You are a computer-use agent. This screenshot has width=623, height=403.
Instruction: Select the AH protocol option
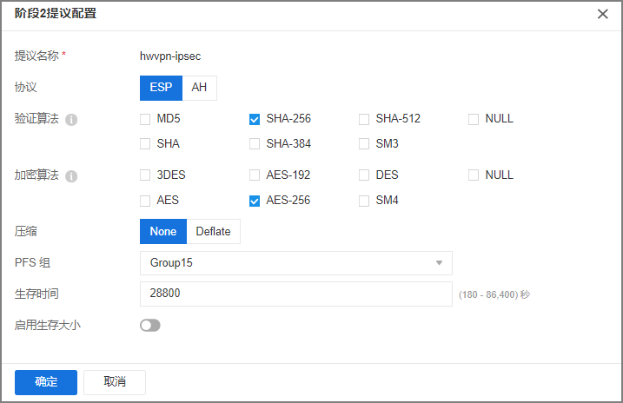pos(199,88)
